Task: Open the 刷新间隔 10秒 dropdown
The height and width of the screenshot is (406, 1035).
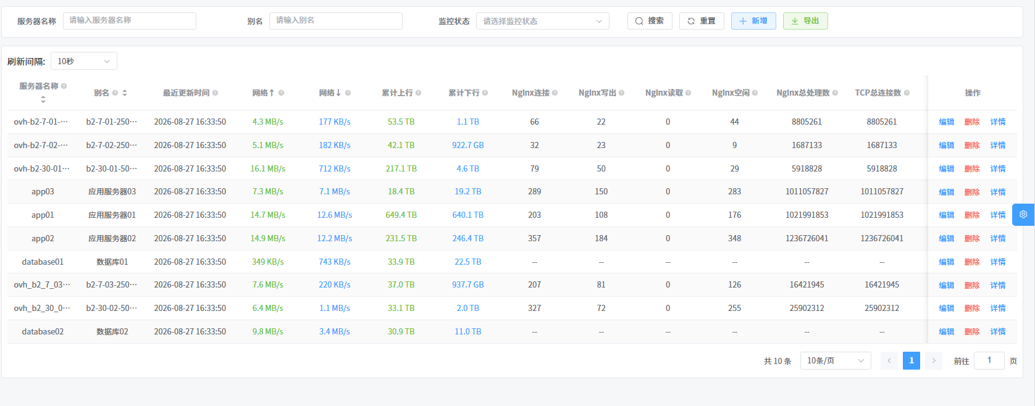Action: pyautogui.click(x=83, y=61)
